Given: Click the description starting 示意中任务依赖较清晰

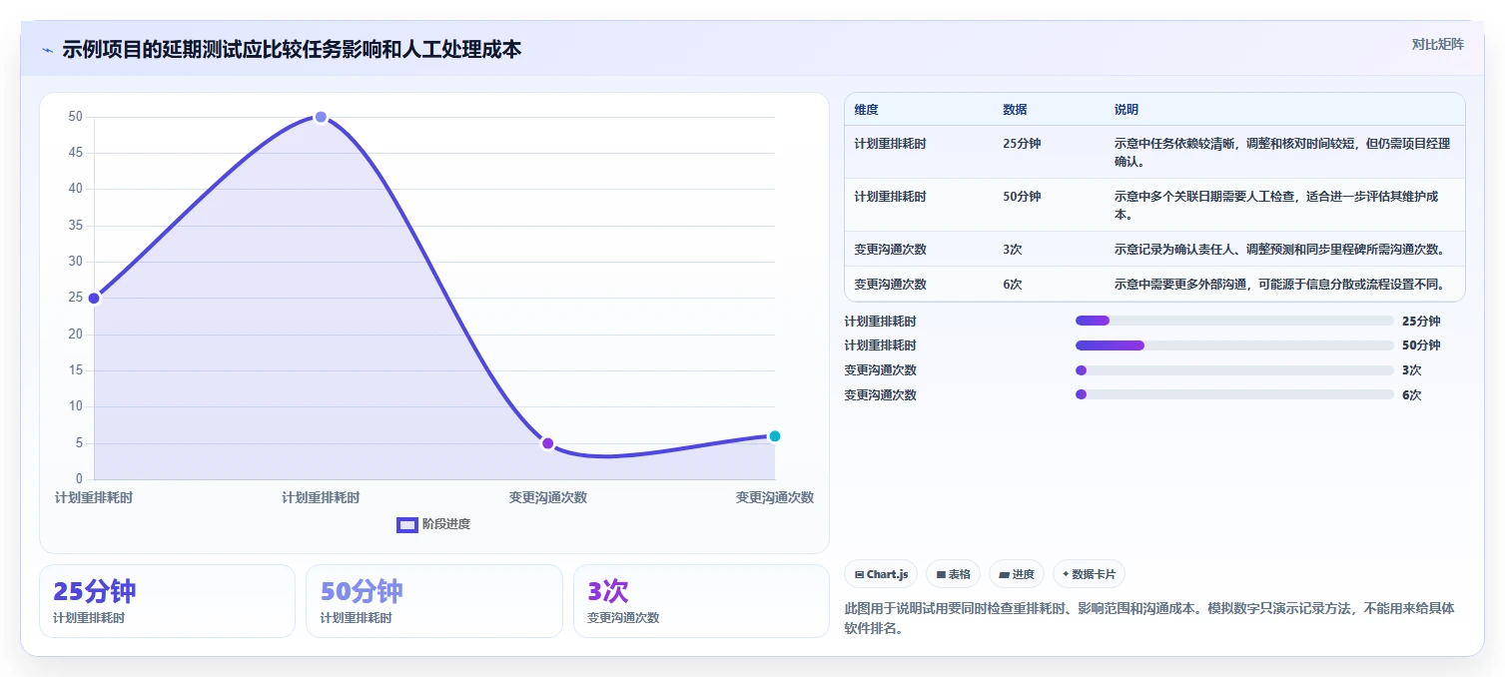Looking at the screenshot, I should tap(1282, 152).
